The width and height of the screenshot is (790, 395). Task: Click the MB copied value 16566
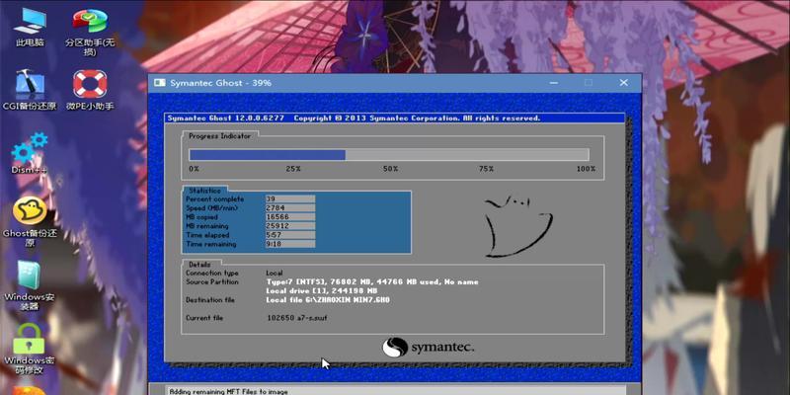coord(290,217)
